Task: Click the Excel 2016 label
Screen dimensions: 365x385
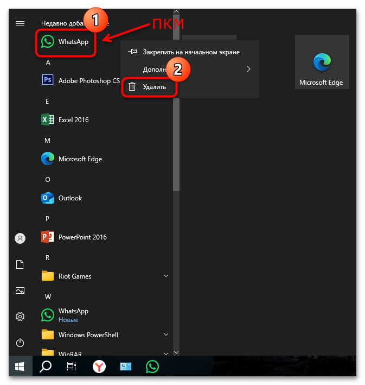Action: coord(74,120)
